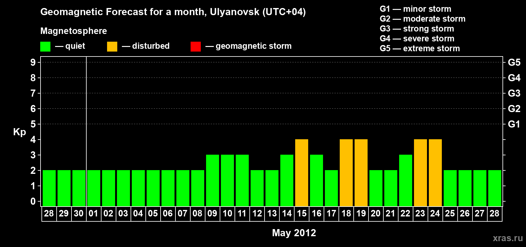
Task: Click the 'G3 — strong storm' legend line
Action: pos(417,29)
